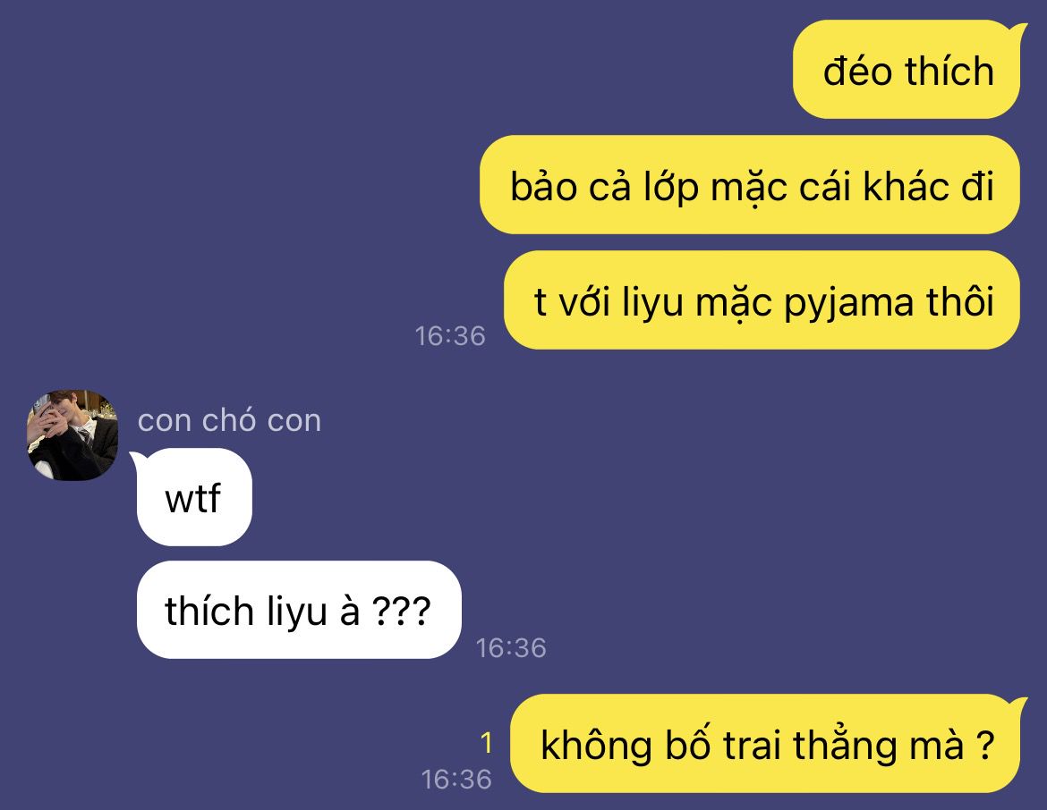
Task: Click the word "thẳng" in the last message
Action: pos(846,746)
